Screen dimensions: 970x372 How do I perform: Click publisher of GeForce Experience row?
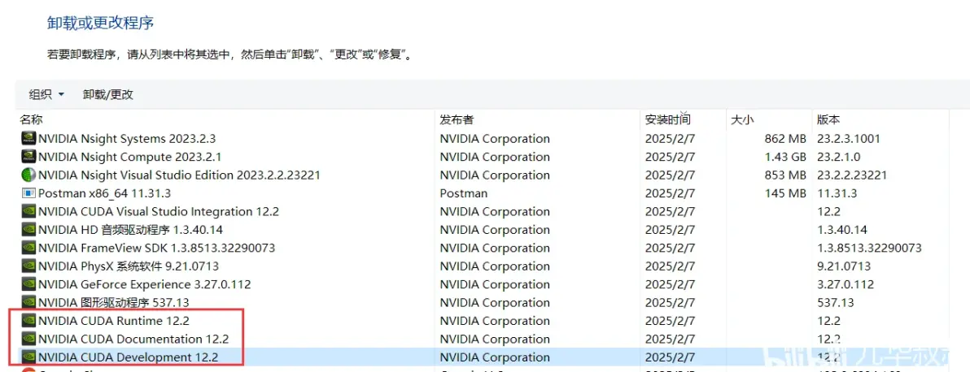pos(495,284)
